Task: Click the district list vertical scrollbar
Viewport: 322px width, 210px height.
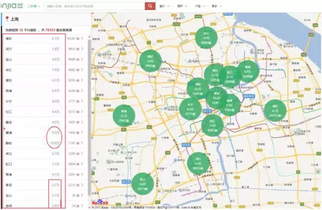Action: 90,100
